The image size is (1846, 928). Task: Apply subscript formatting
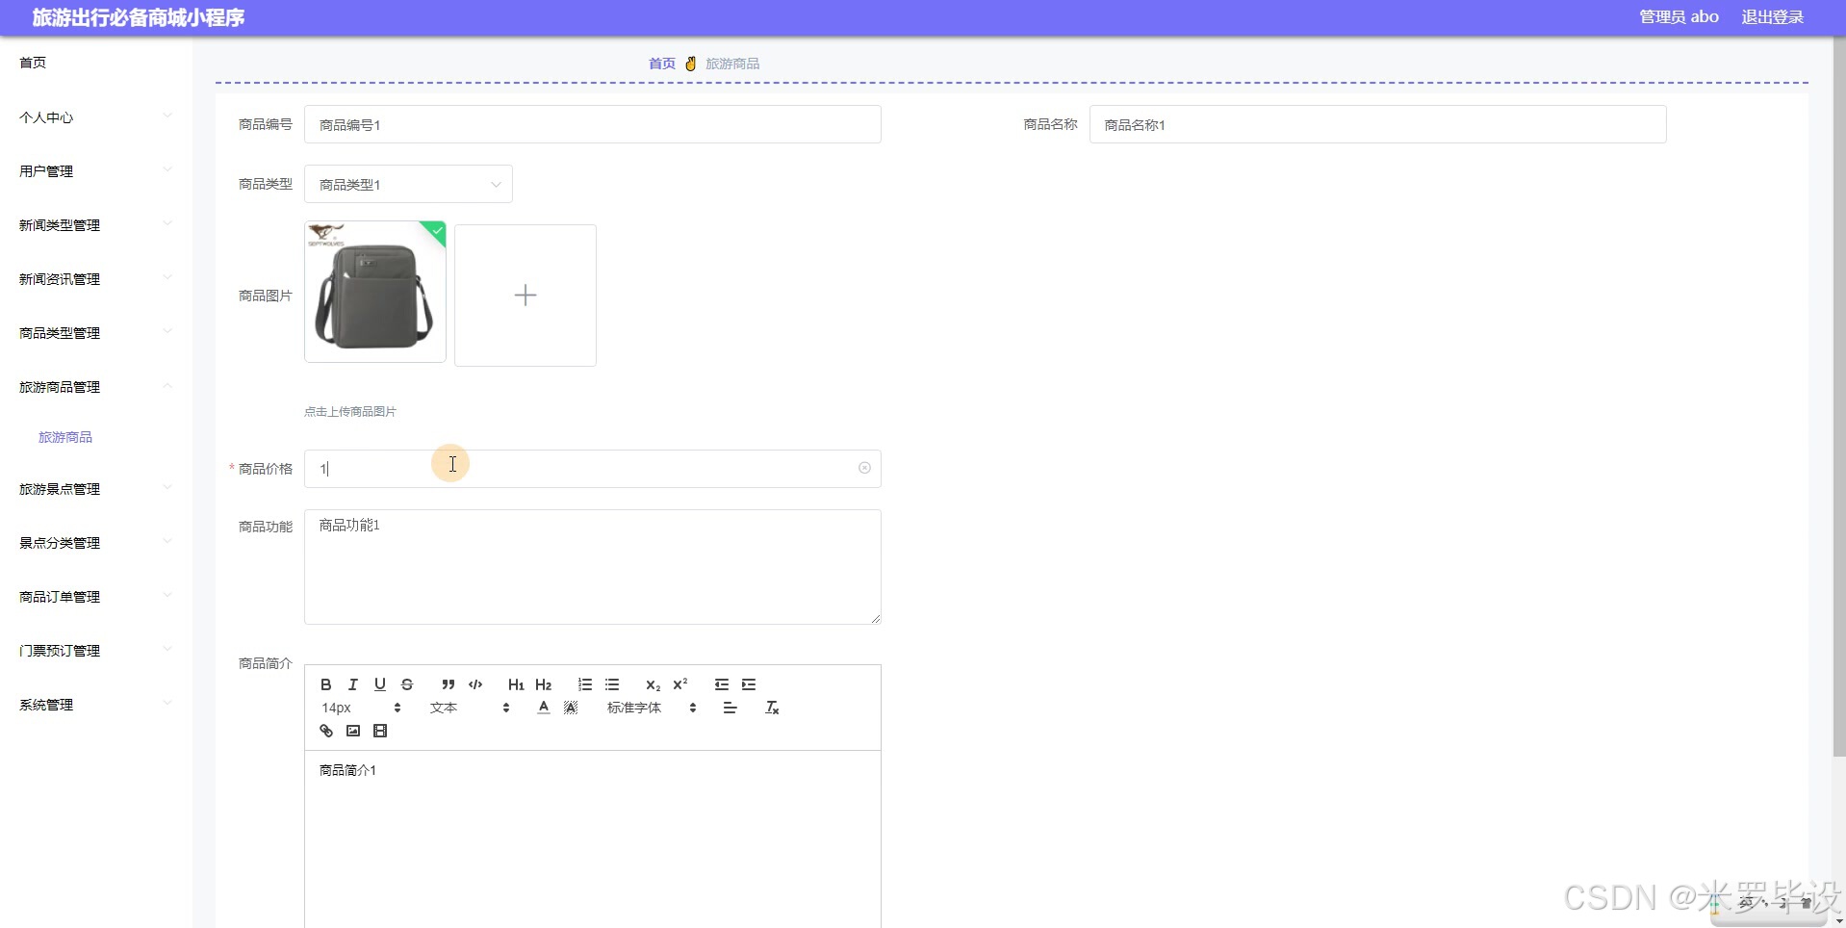point(653,684)
